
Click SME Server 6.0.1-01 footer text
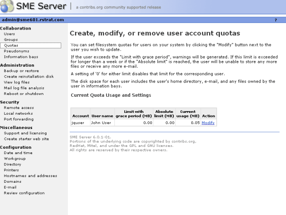90,137
